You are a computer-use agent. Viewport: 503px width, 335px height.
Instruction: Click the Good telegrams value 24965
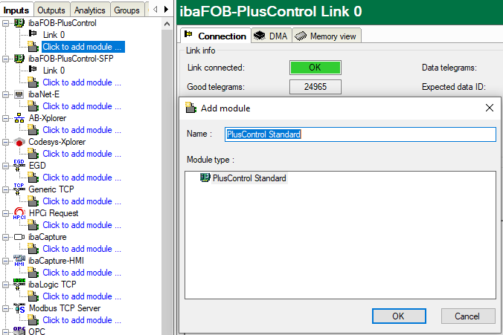coord(315,87)
